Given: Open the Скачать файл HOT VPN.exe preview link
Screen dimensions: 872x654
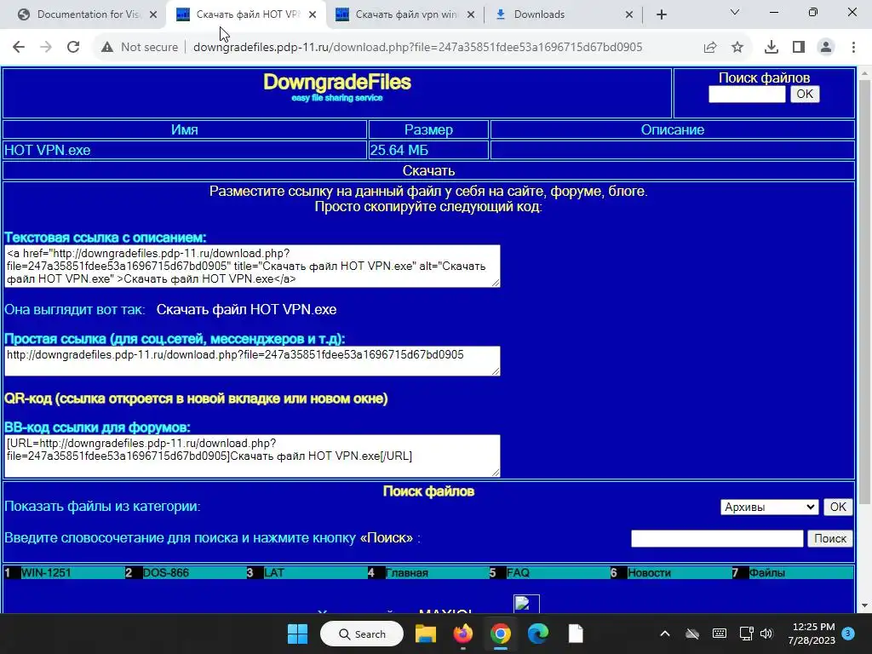Looking at the screenshot, I should click(x=246, y=310).
